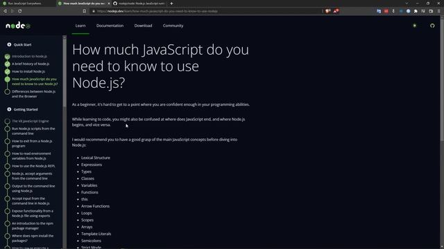444x249 pixels.
Task: Click the green check next to 'A brief history'
Action: (8, 64)
